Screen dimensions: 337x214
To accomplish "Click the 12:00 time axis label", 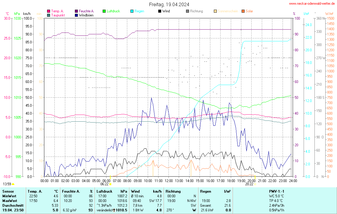I will pyautogui.click(x=169, y=181).
